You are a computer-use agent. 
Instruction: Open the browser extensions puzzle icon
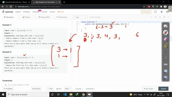pyautogui.click(x=161, y=6)
